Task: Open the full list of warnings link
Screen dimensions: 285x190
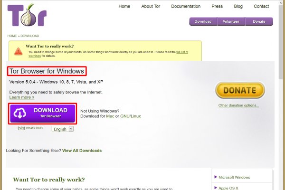Action: 182,51
